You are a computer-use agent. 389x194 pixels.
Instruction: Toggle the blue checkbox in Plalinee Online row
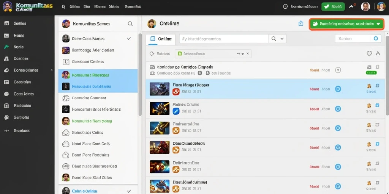tap(377, 105)
